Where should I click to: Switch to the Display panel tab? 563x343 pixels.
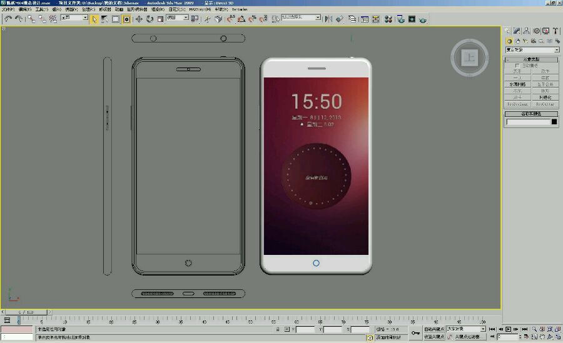(545, 31)
